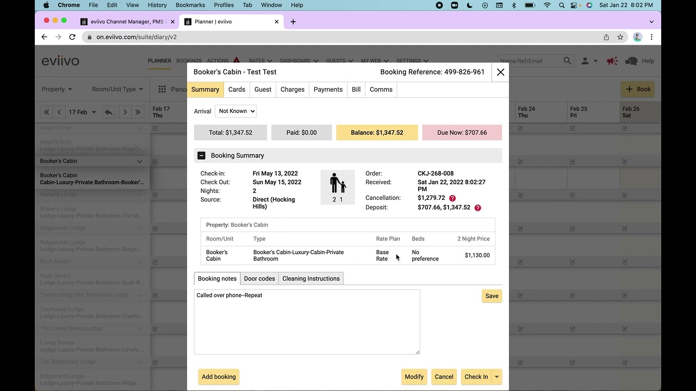The width and height of the screenshot is (696, 391).
Task: Open the Room/Unit Type filter dropdown
Action: pos(117,89)
